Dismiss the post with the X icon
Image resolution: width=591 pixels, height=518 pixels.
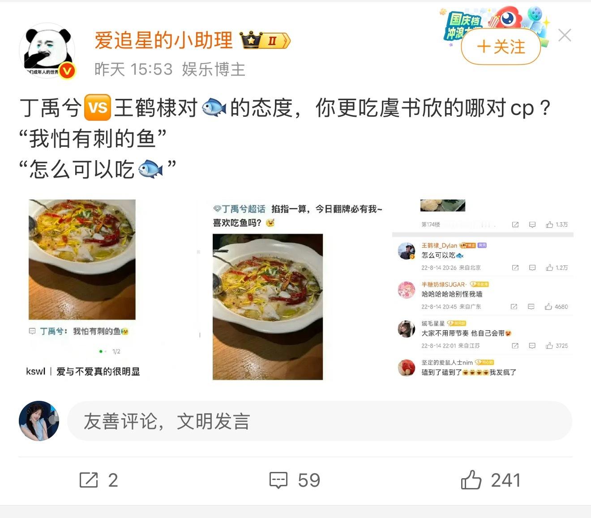point(565,35)
